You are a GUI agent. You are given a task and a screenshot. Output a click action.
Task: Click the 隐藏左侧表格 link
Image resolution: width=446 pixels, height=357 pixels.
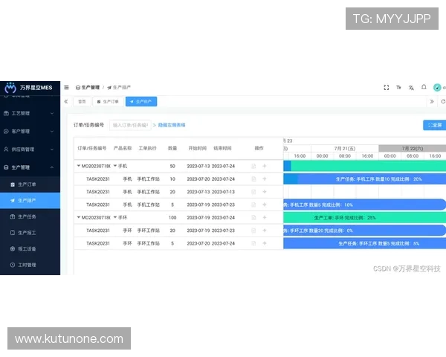(x=171, y=125)
